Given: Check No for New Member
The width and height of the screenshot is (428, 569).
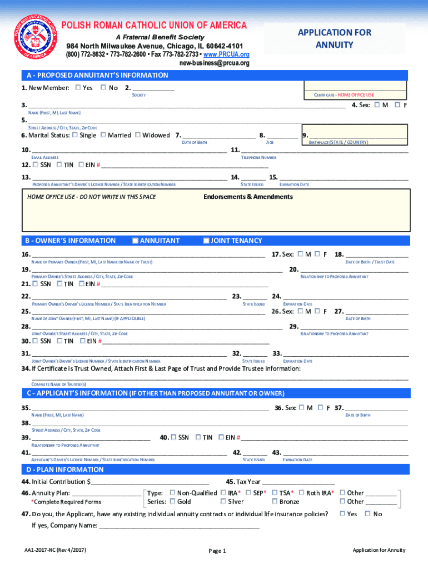Looking at the screenshot, I should pyautogui.click(x=103, y=88).
